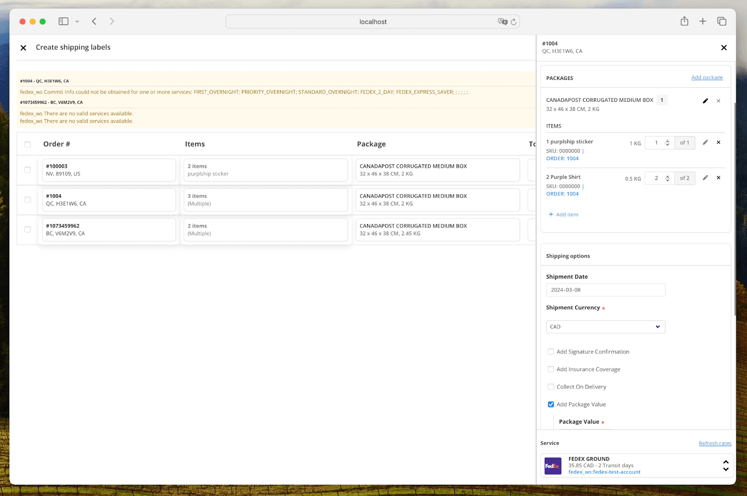Click the Refresh rates link
This screenshot has width=747, height=496.
[x=715, y=443]
